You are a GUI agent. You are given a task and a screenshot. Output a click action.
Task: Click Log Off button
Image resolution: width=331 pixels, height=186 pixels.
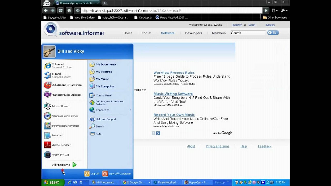coord(92,174)
